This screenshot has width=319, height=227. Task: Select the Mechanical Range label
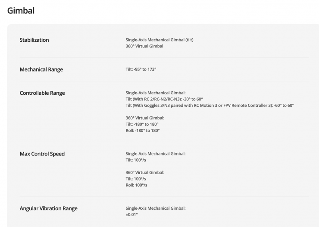(41, 69)
